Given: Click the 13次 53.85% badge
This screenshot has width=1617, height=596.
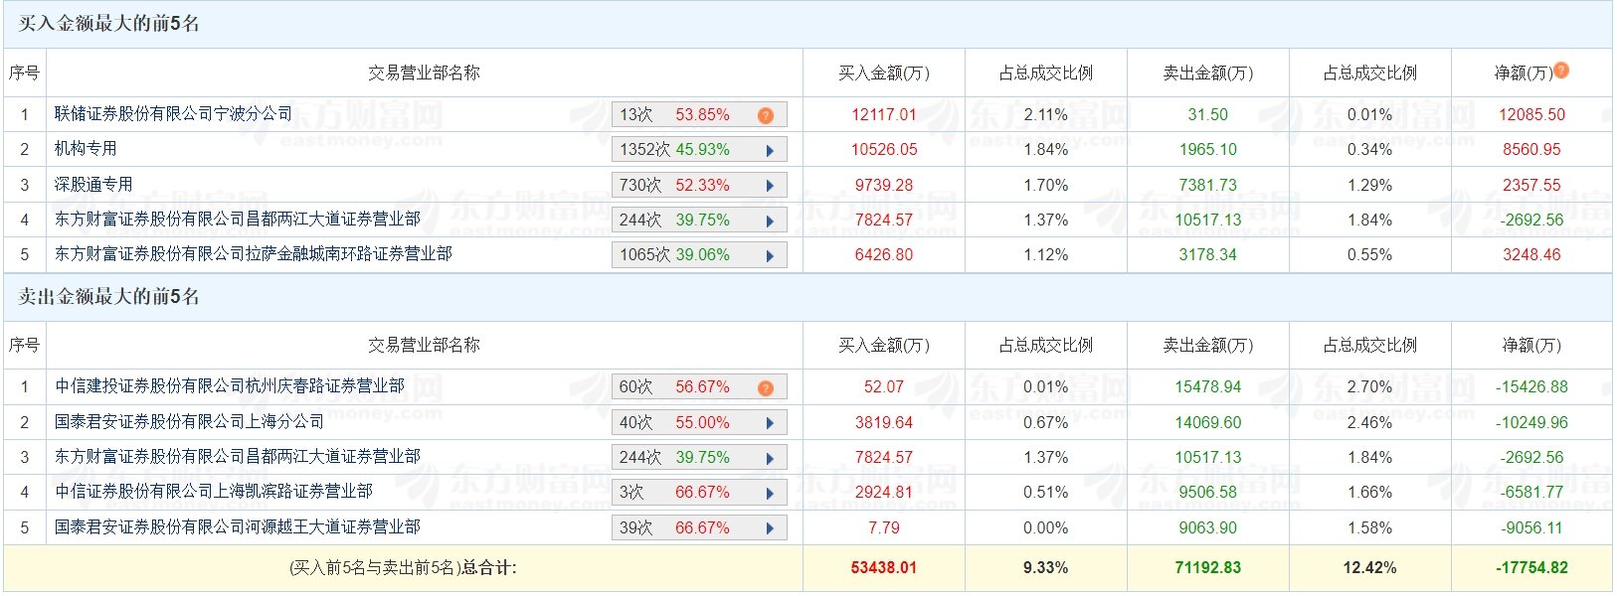Looking at the screenshot, I should 699,115.
